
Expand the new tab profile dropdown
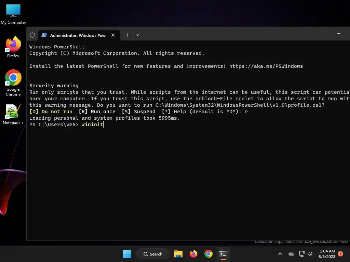[137, 35]
